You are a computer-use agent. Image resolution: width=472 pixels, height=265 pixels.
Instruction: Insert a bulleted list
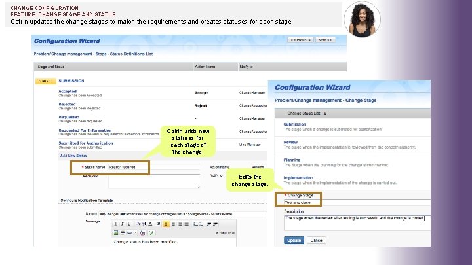pyautogui.click(x=201, y=224)
